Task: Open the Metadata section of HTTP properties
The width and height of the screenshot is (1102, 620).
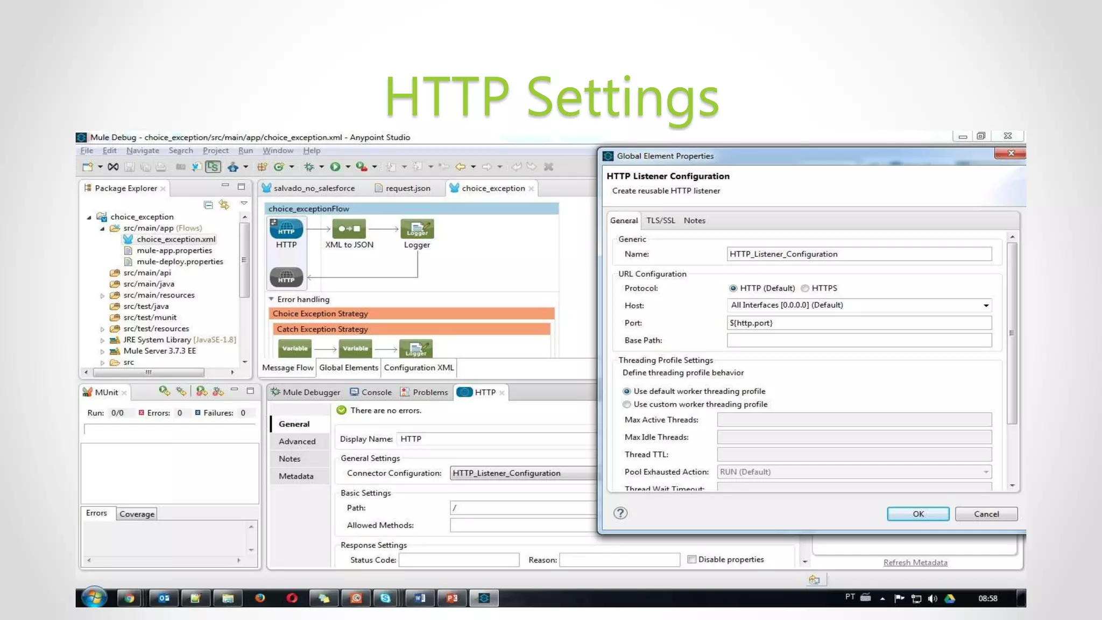Action: (x=296, y=476)
